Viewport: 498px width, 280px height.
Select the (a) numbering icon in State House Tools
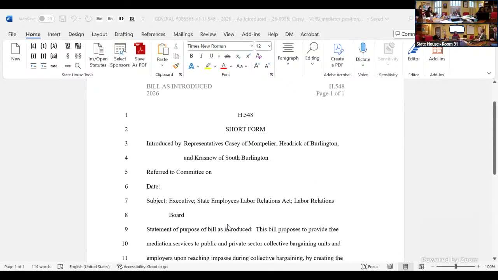(x=33, y=45)
